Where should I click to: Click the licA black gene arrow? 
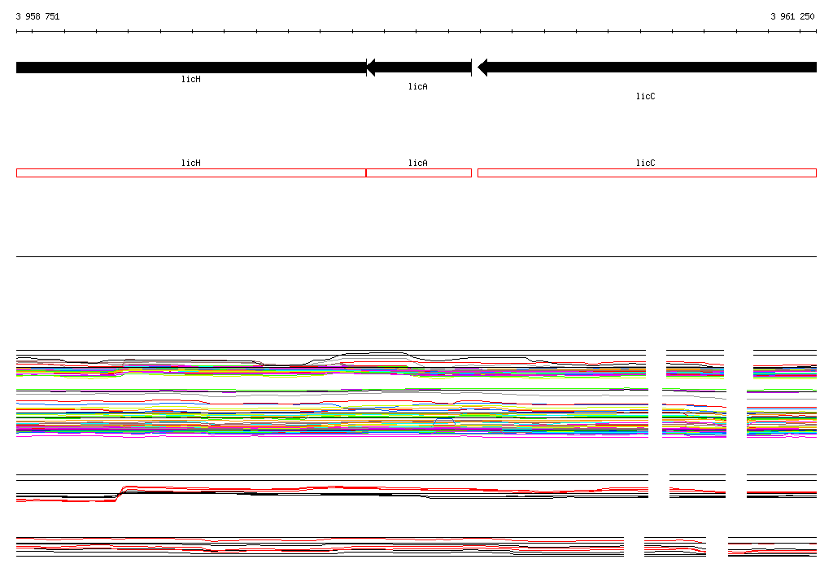point(419,68)
